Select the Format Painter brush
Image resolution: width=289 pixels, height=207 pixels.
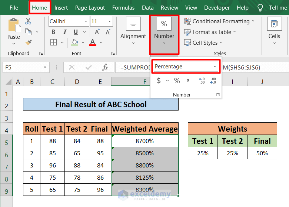click(29, 43)
